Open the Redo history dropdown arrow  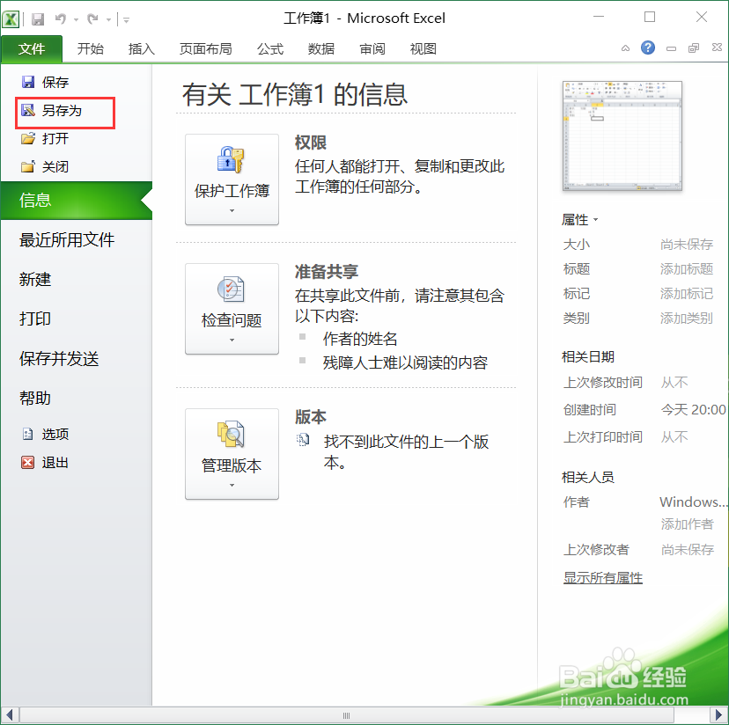pos(108,20)
